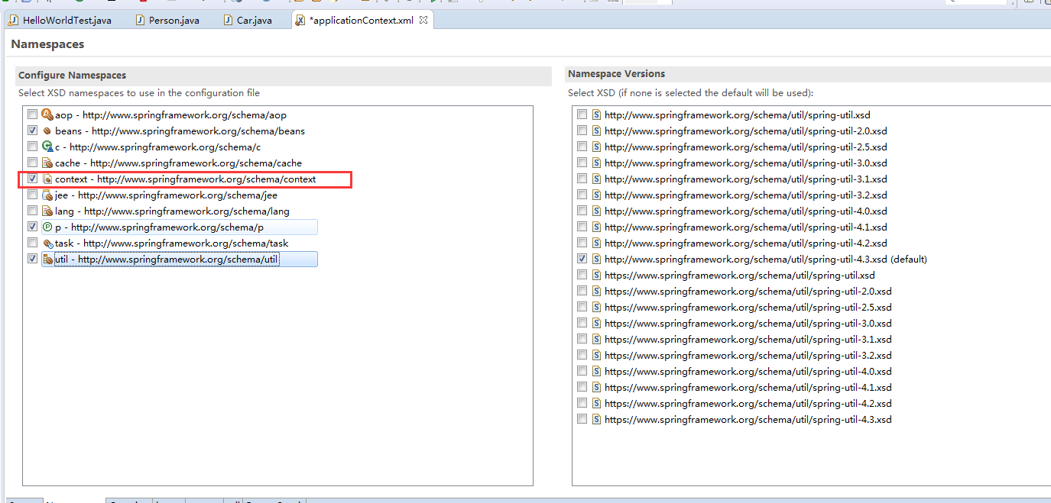Uncheck http spring-util-4.3.xsd (default) checkbox

coord(582,259)
